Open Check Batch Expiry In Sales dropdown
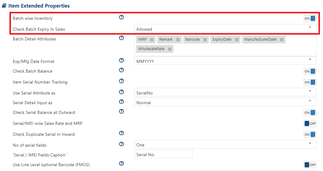 (x=225, y=28)
